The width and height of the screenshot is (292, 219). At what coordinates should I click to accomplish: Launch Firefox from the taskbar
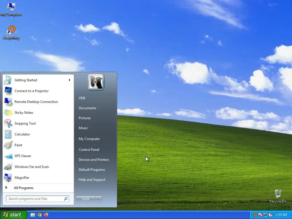pos(46,215)
